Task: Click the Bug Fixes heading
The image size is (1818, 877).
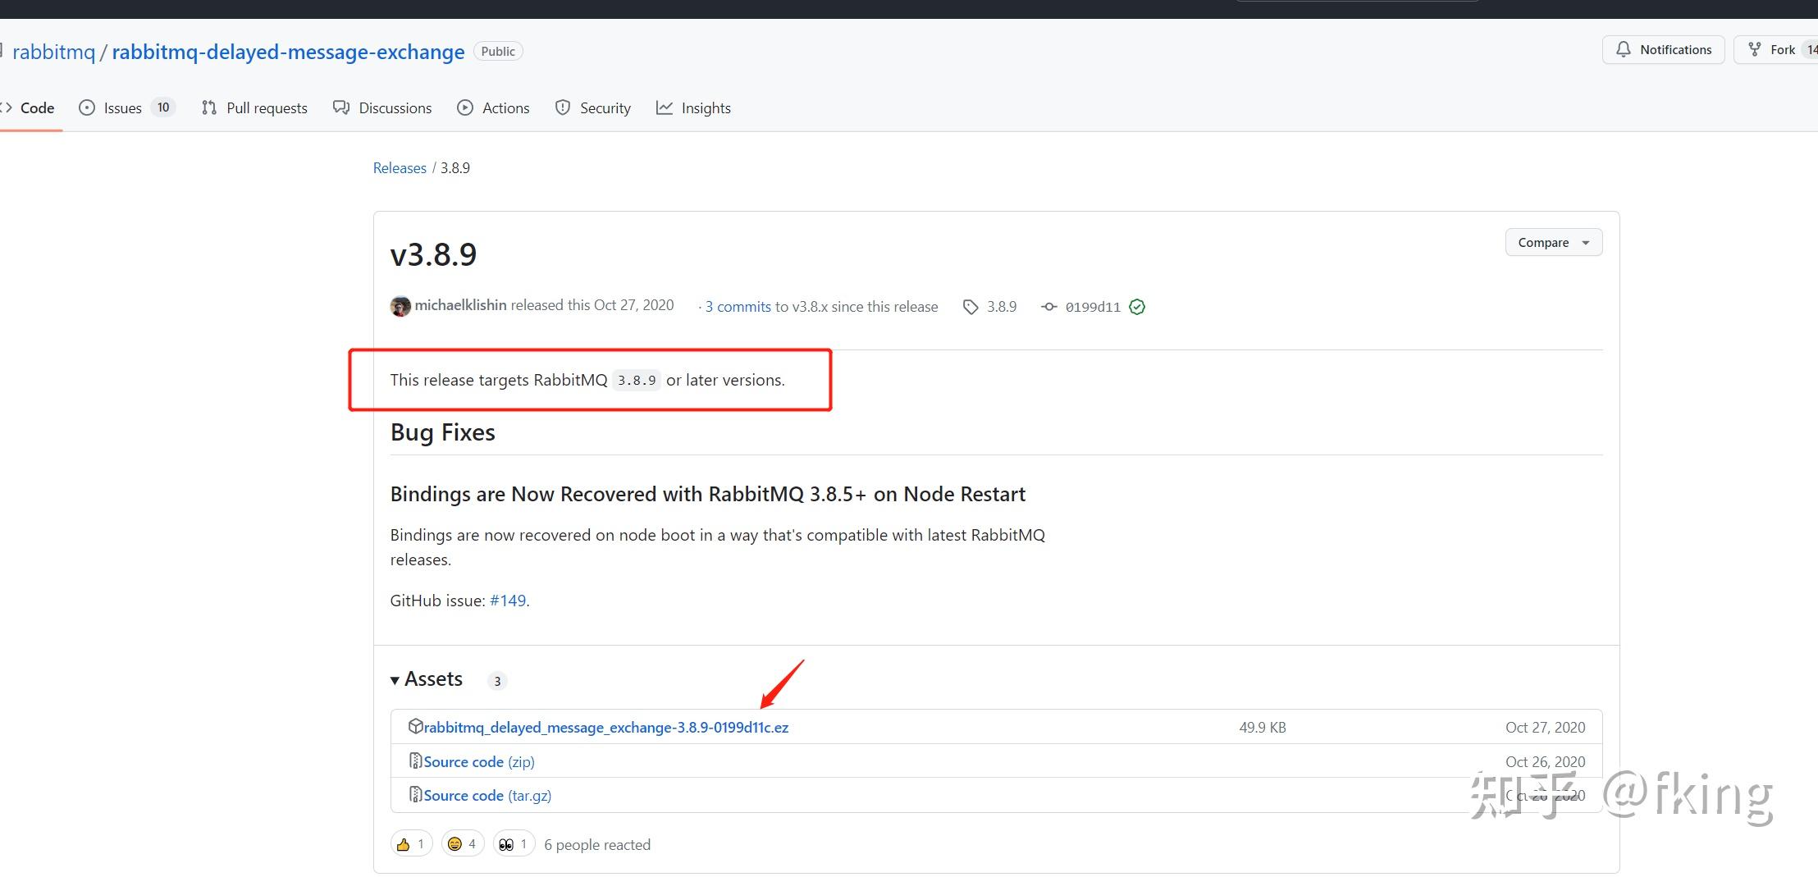Action: point(443,432)
